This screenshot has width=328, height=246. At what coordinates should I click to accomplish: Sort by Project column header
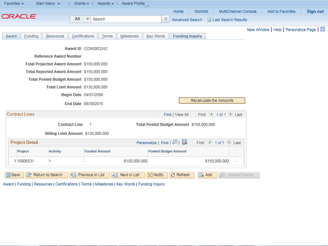coord(23,151)
